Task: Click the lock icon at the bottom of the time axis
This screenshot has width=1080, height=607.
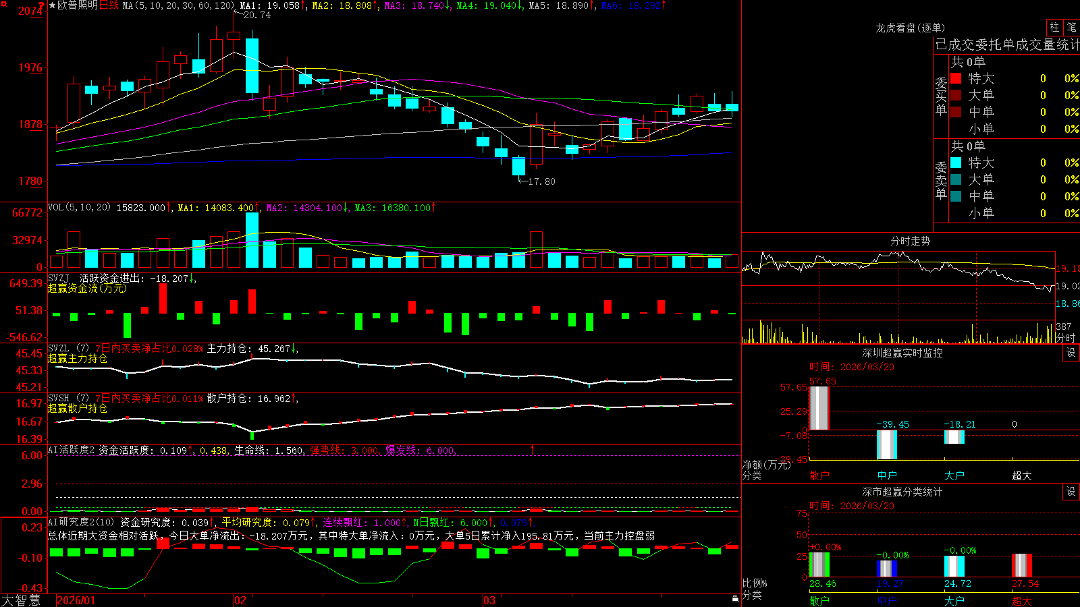Action: point(736,598)
